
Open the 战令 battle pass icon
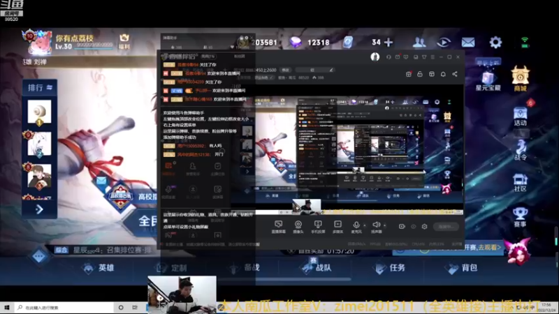(x=520, y=150)
